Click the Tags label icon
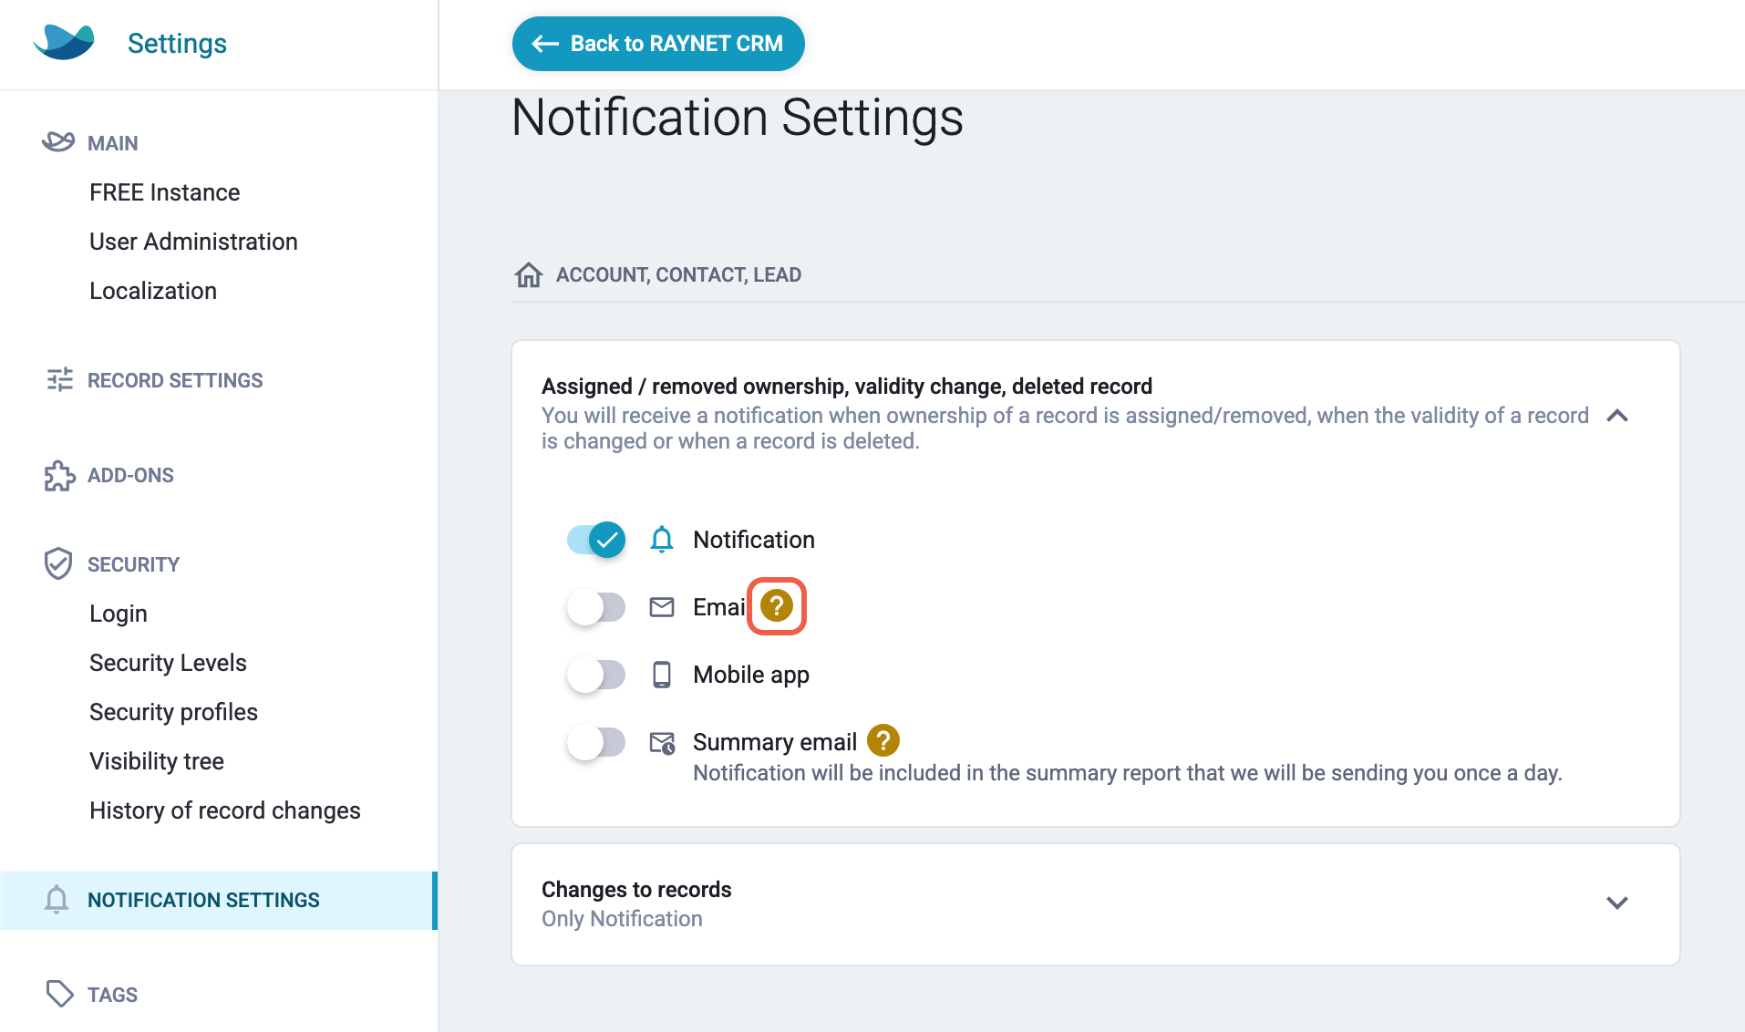1745x1032 pixels. [59, 994]
